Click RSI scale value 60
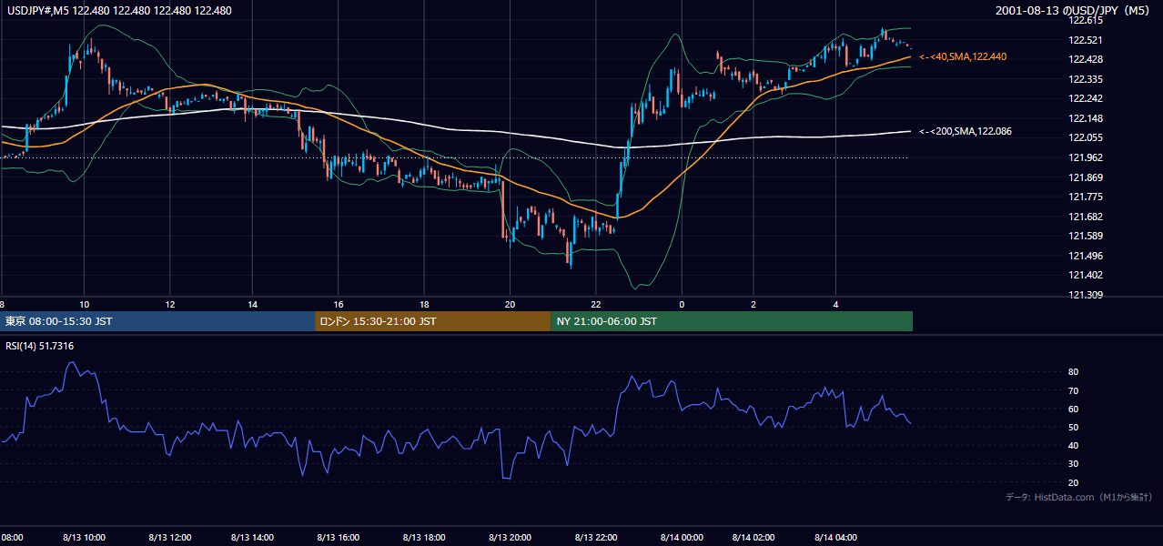 pyautogui.click(x=1074, y=409)
